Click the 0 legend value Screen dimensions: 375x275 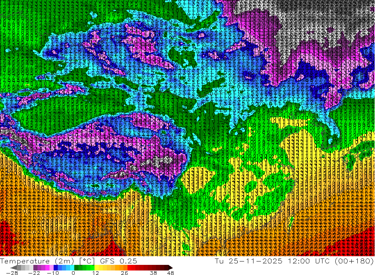tap(73, 273)
